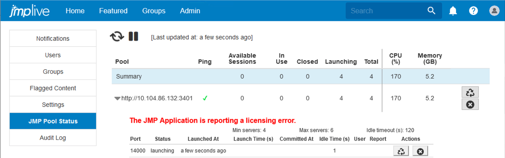
Task: Open the notifications bell
Action: click(x=453, y=11)
